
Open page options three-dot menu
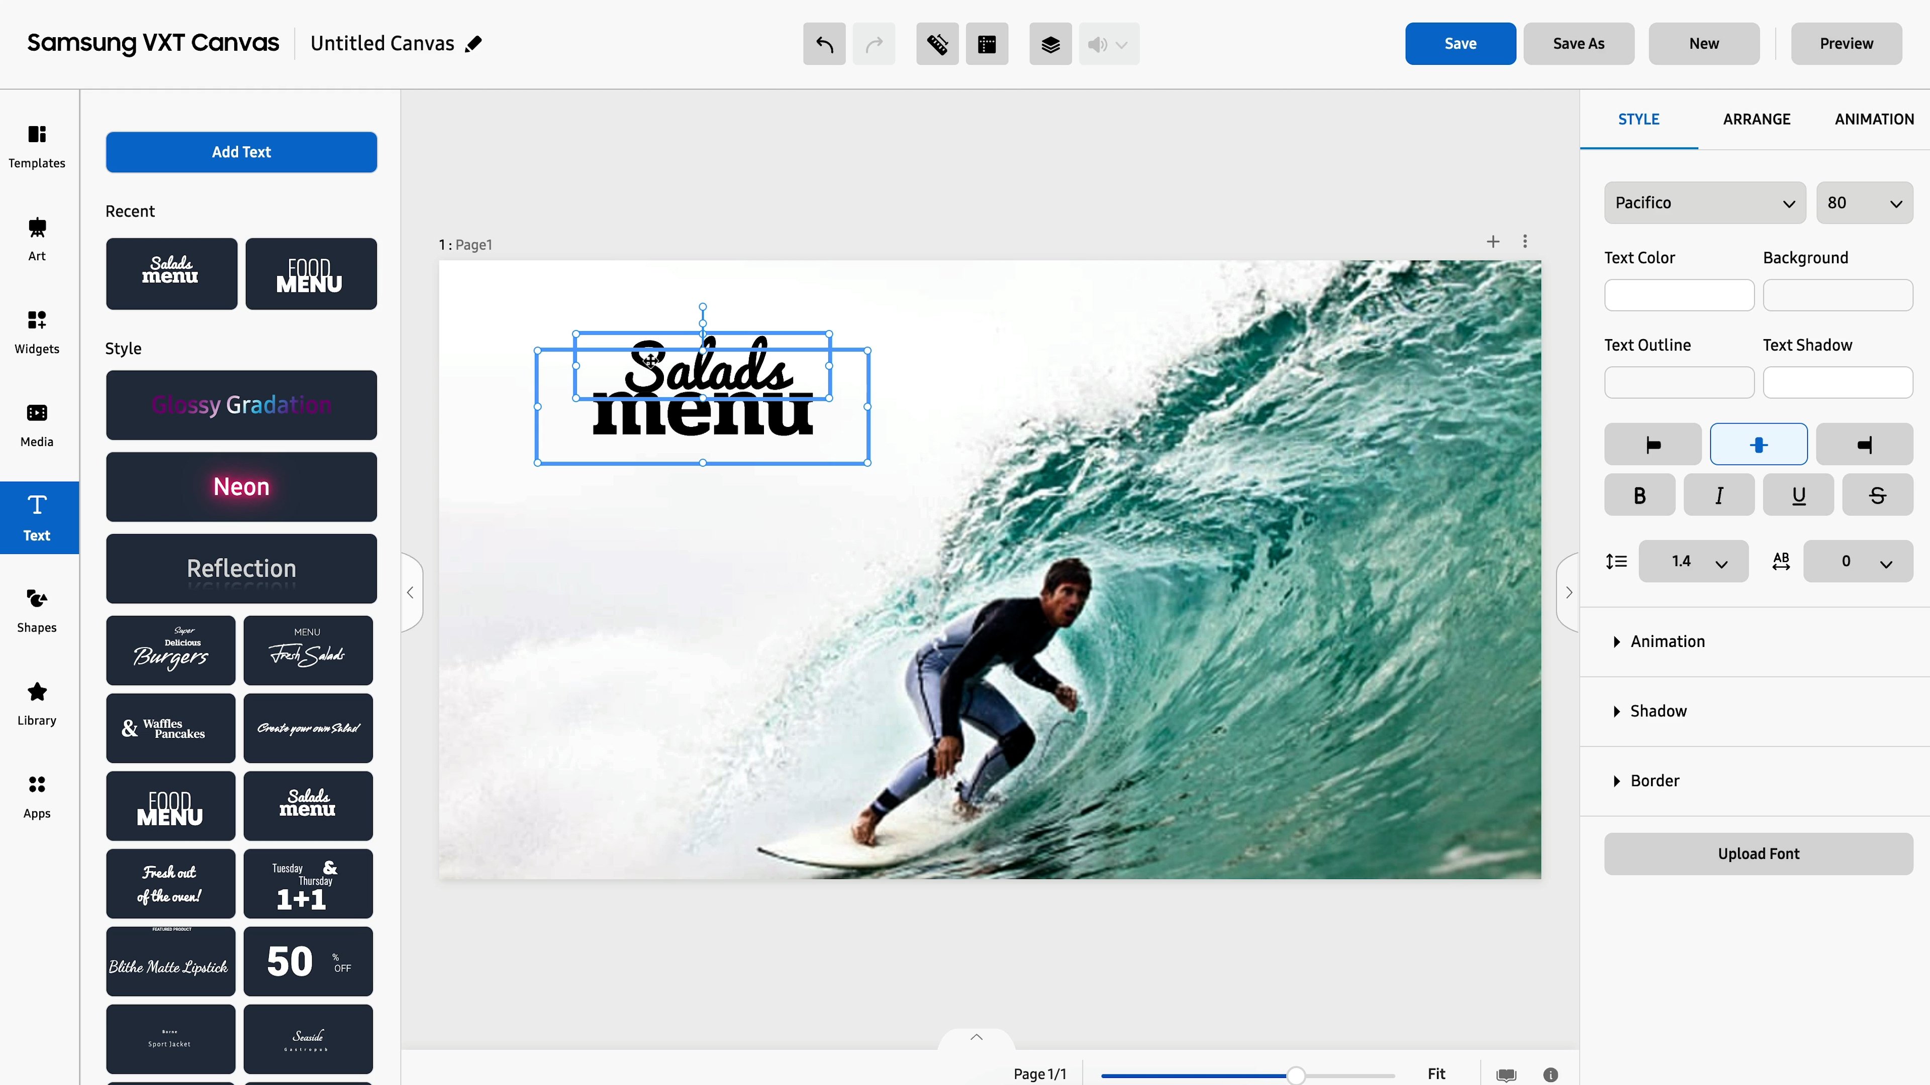point(1525,241)
